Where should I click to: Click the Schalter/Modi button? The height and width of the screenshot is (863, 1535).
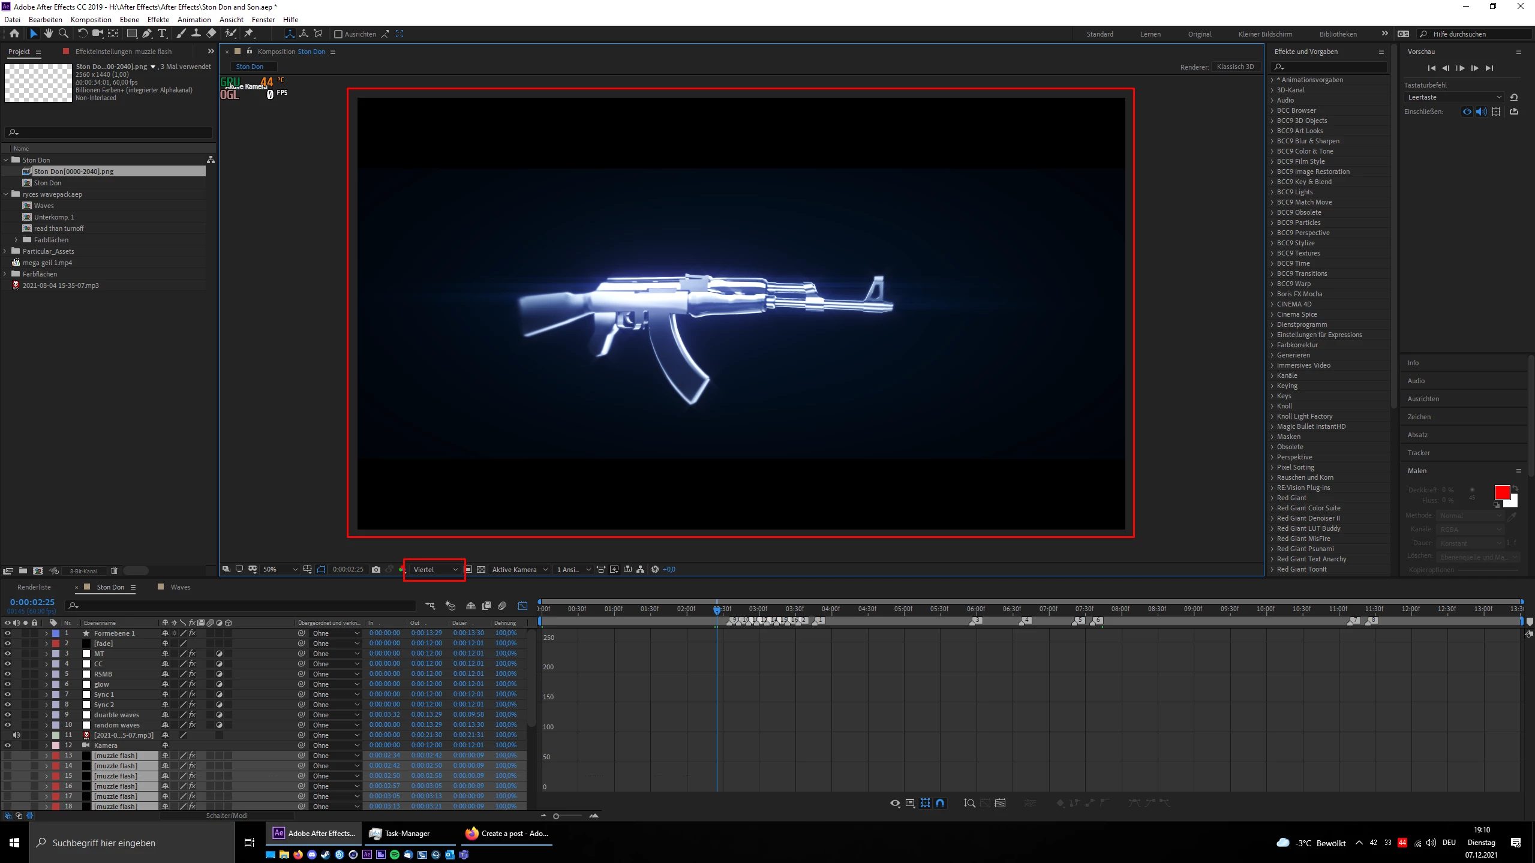pos(227,815)
